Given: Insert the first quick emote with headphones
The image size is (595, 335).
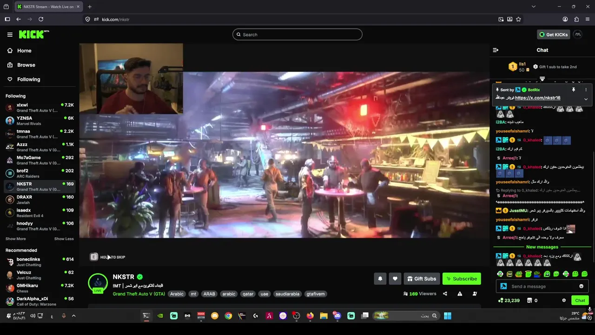Looking at the screenshot, I should point(500,274).
